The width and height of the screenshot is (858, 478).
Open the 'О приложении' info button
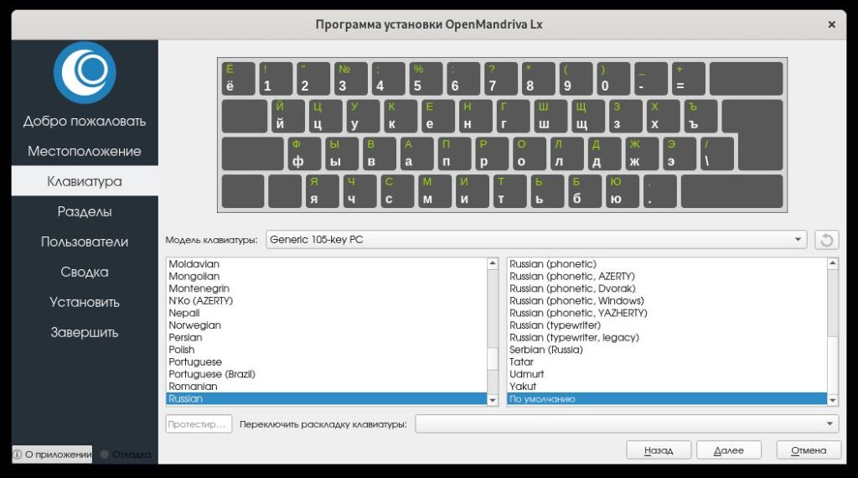click(53, 454)
